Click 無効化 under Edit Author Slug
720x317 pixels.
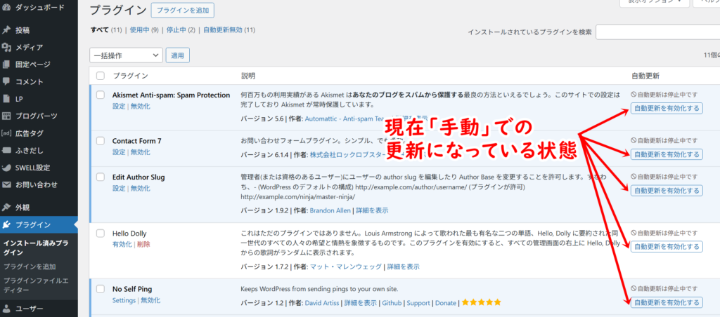141,188
